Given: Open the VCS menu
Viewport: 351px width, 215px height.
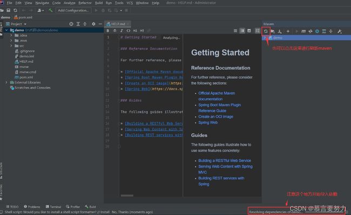Looking at the screenshot, I should click(130, 3).
